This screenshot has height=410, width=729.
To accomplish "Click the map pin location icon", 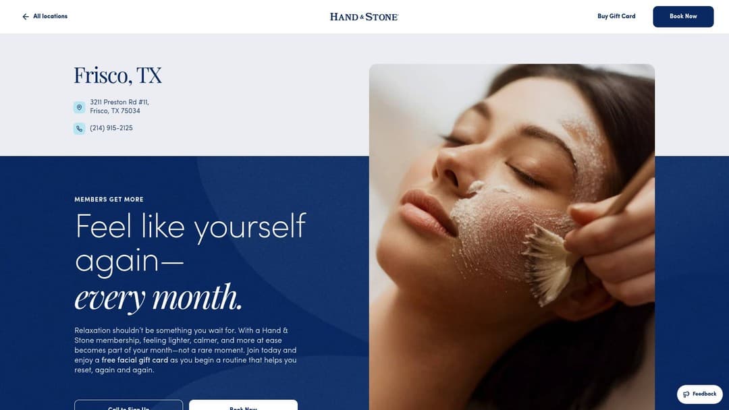I will click(80, 107).
